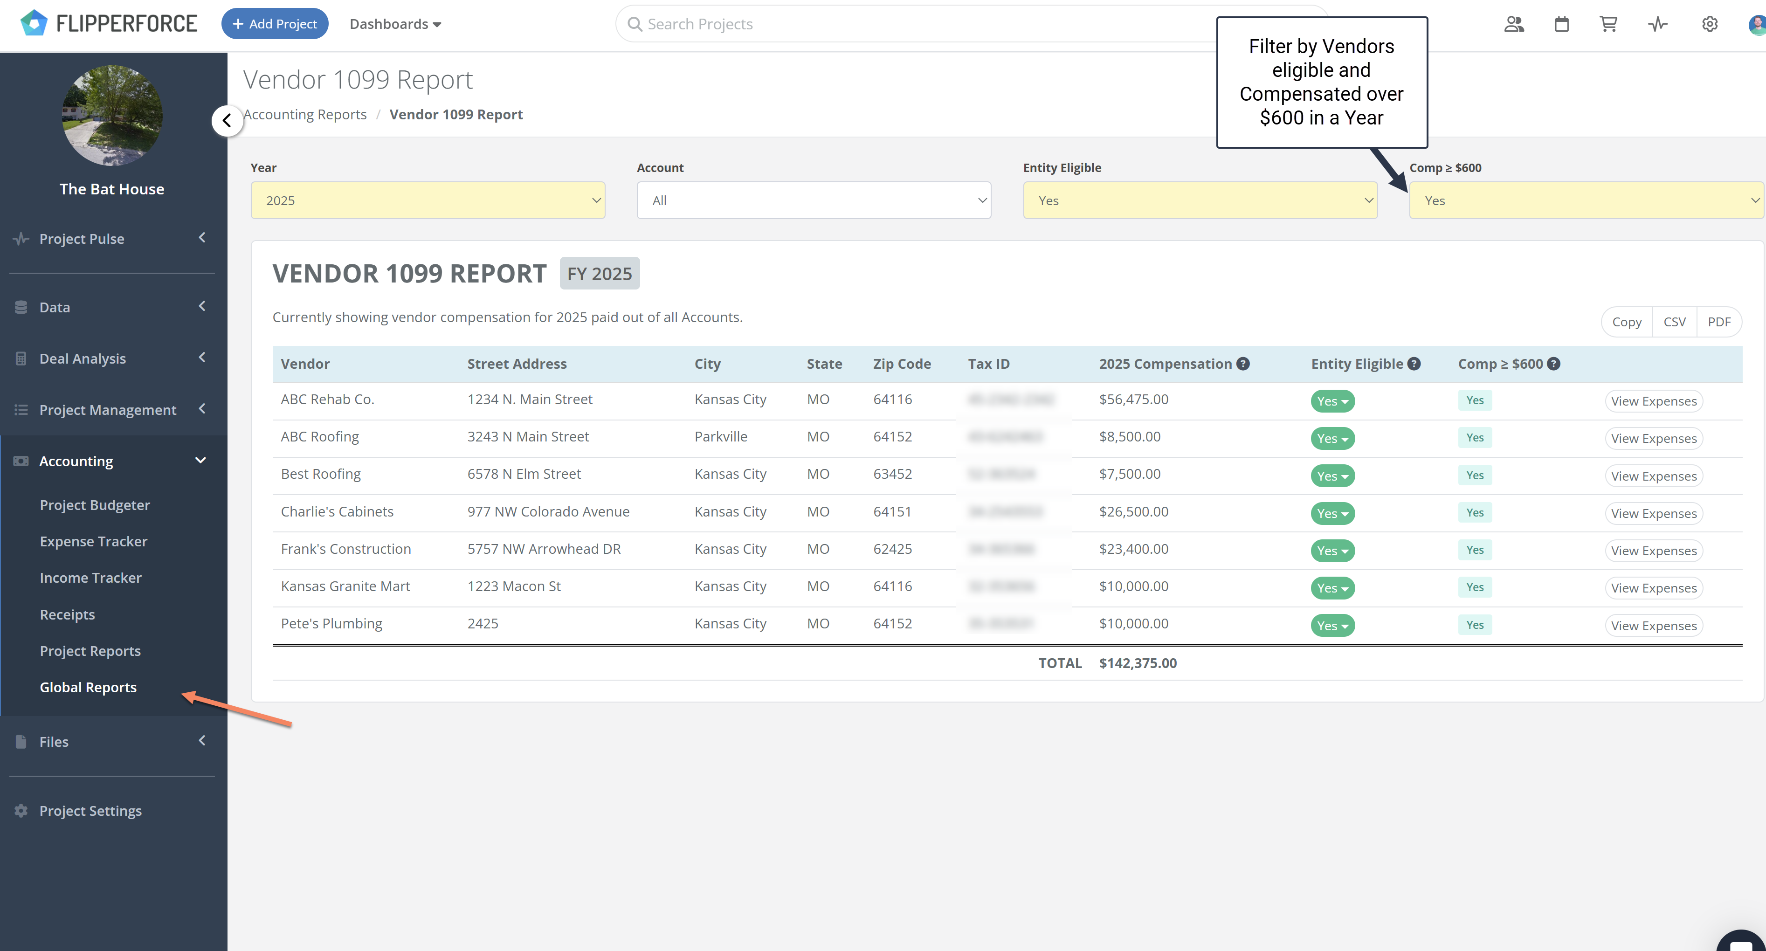Export the report as CSV

click(x=1674, y=322)
